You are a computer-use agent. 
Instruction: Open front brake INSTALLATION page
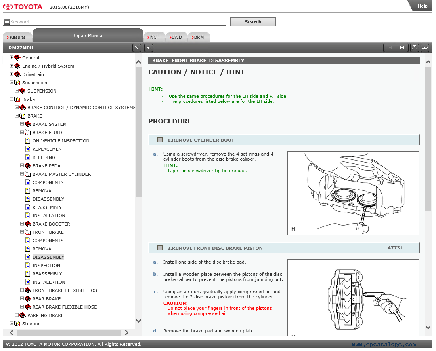click(49, 282)
